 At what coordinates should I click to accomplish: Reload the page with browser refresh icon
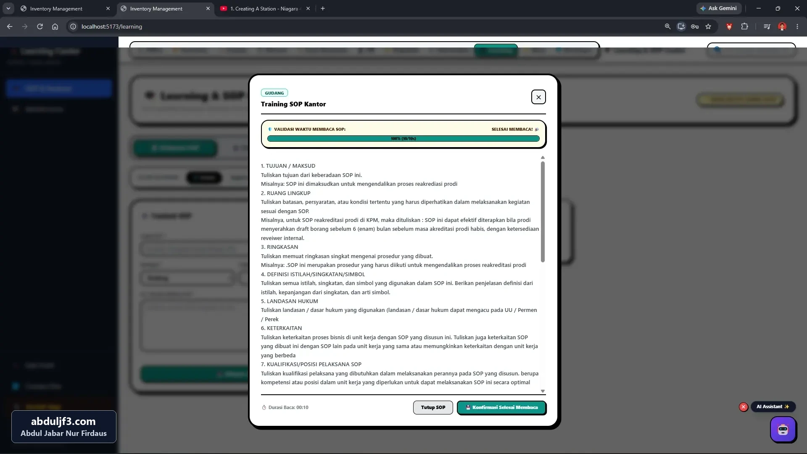[x=40, y=26]
